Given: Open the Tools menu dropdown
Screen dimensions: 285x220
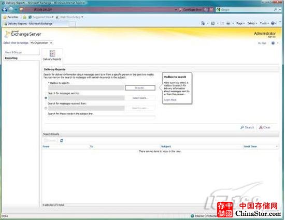Looking at the screenshot, I should (x=264, y=23).
